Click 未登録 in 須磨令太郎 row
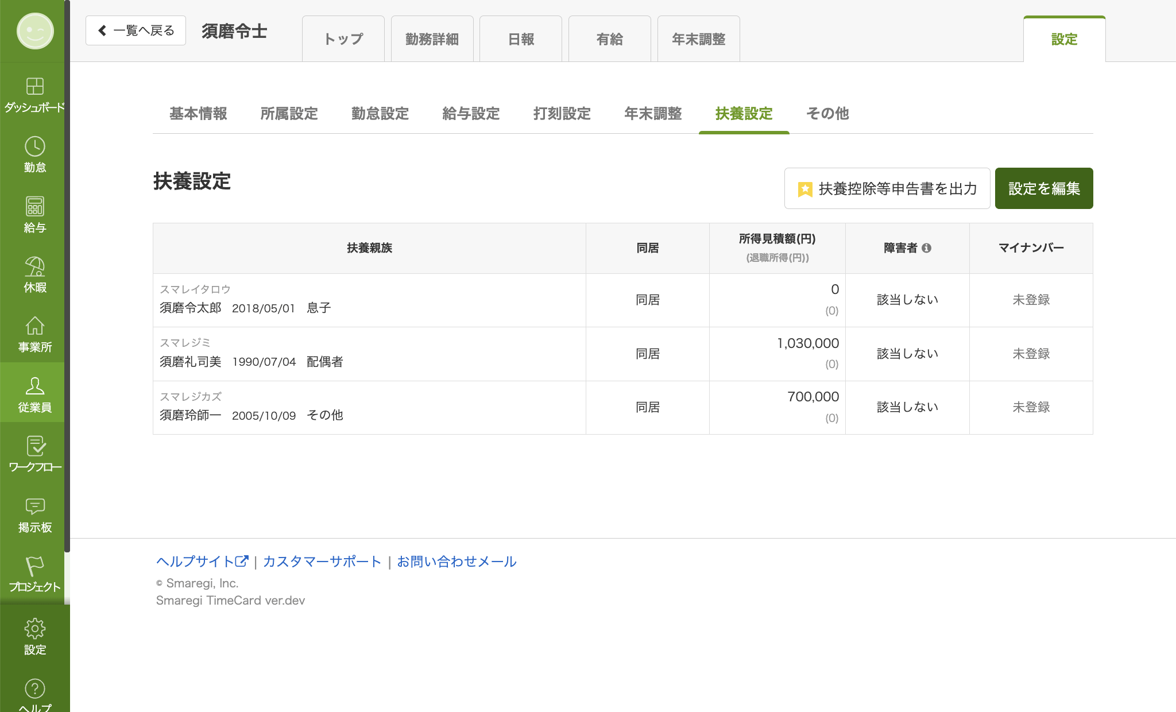 [1031, 300]
